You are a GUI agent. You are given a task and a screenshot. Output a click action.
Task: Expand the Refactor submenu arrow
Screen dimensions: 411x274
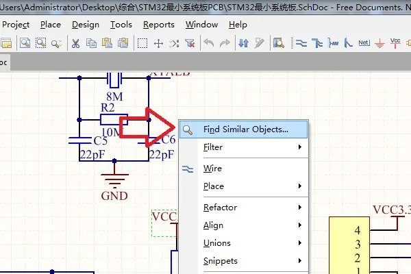click(300, 208)
